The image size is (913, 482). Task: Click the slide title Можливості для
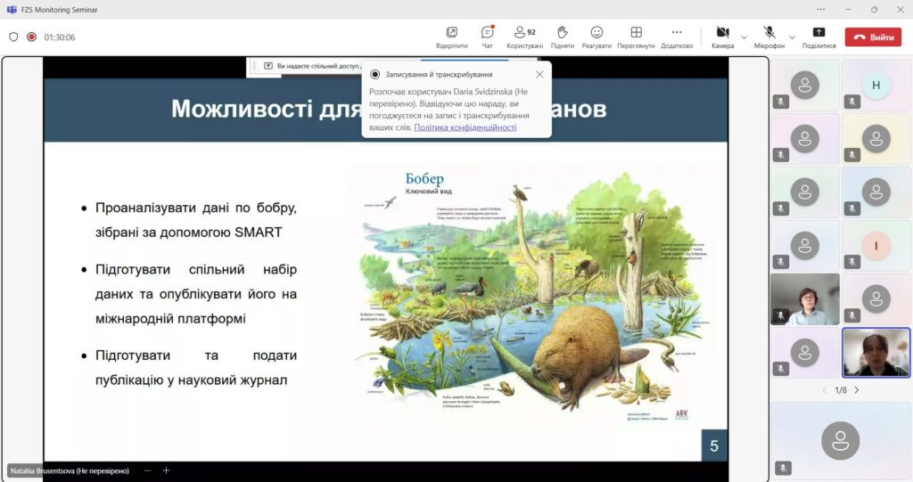267,109
